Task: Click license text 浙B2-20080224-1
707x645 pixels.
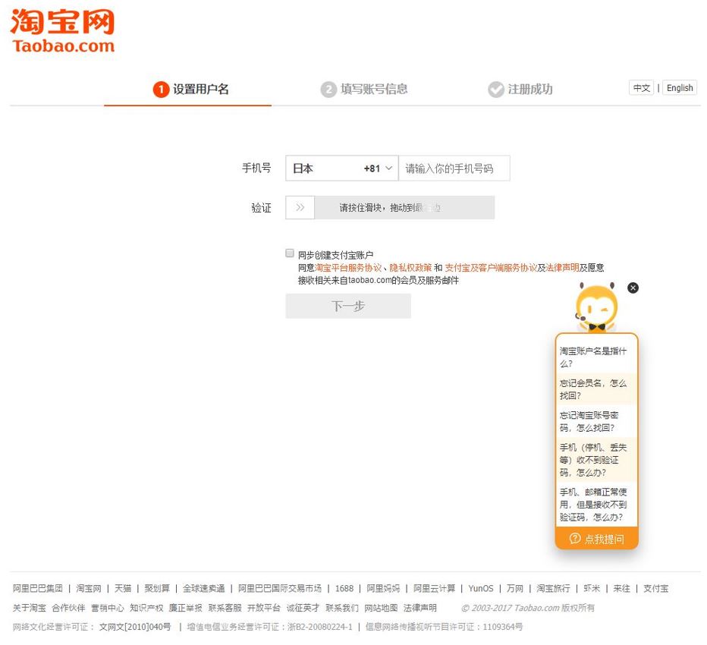Action: coord(319,627)
